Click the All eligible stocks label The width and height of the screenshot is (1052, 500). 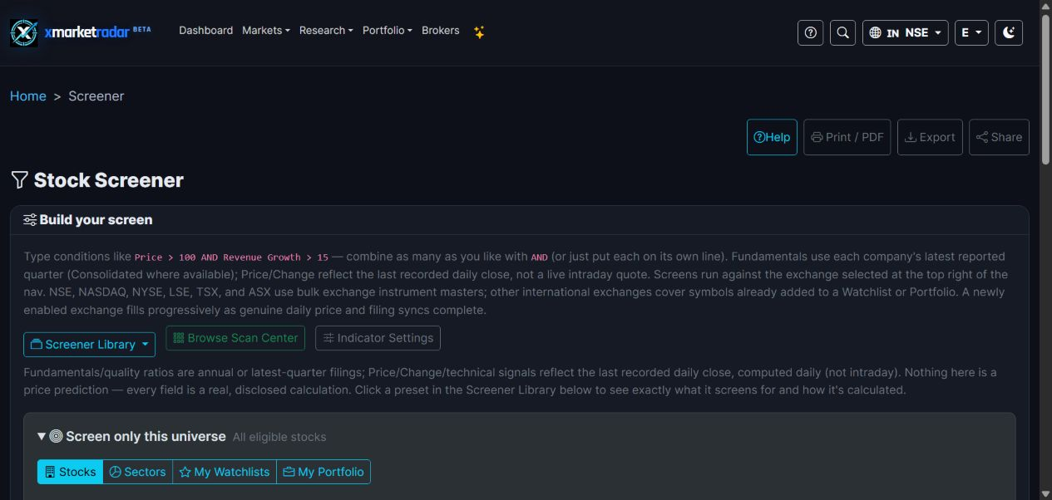[x=279, y=437]
